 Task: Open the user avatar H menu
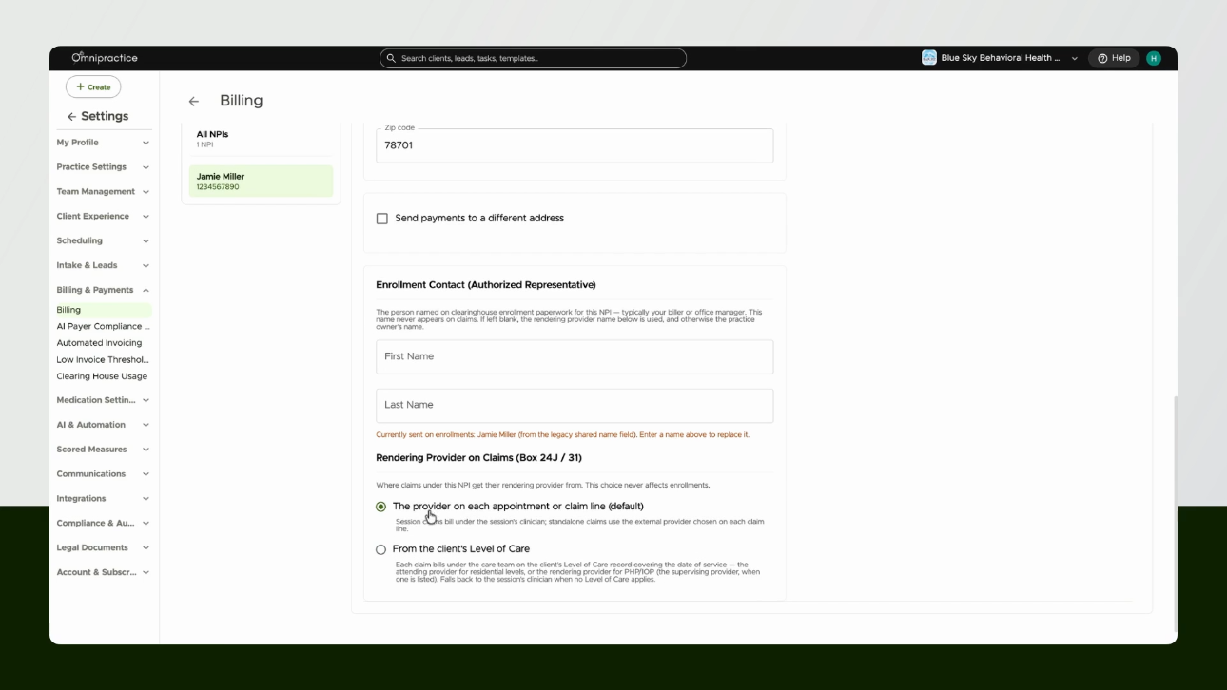(x=1154, y=58)
